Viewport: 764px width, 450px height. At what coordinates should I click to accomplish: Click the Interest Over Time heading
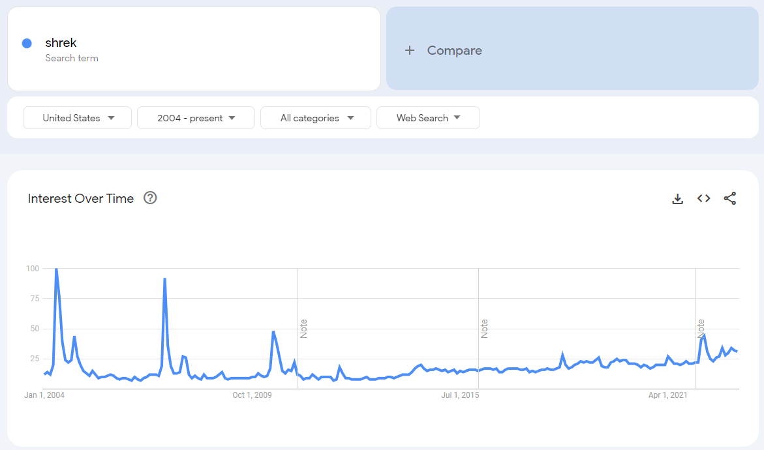[81, 198]
